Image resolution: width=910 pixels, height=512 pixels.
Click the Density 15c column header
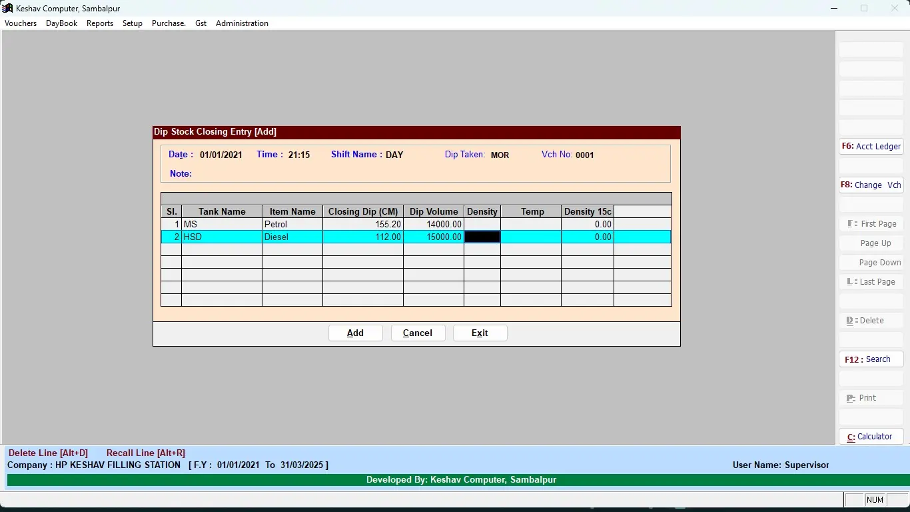coord(588,211)
